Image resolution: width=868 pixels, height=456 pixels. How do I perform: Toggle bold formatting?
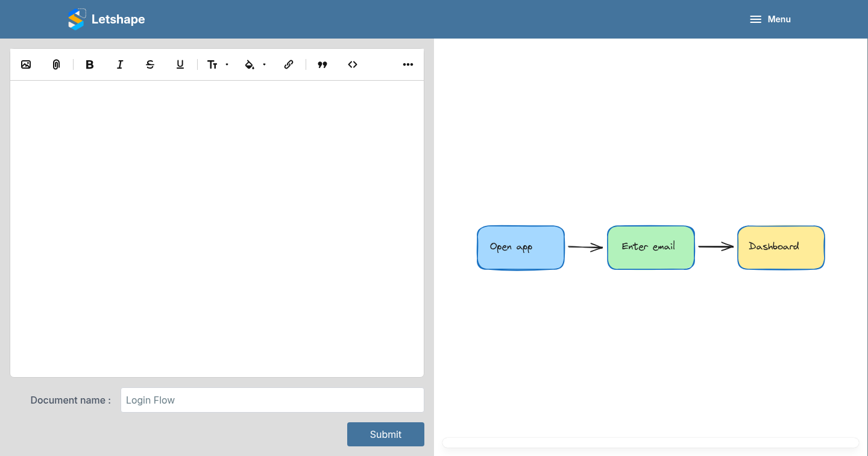pos(90,64)
